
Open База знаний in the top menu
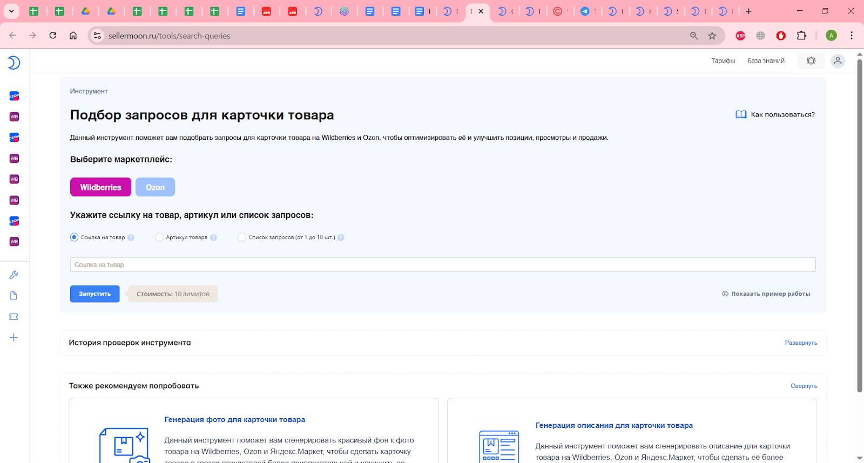(x=766, y=61)
